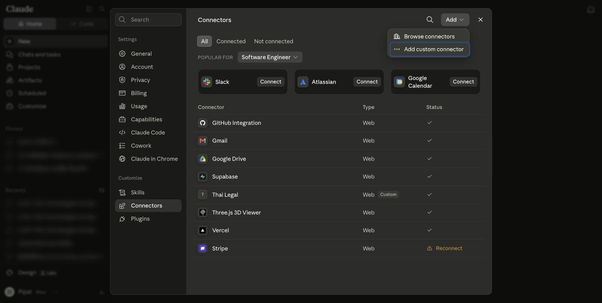Click the Atlassian logo icon
602x303 pixels.
point(303,82)
